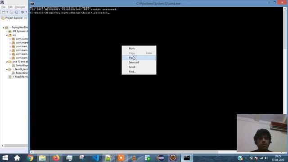
Task: Open the media player icon with green play arrow
Action: point(148,158)
